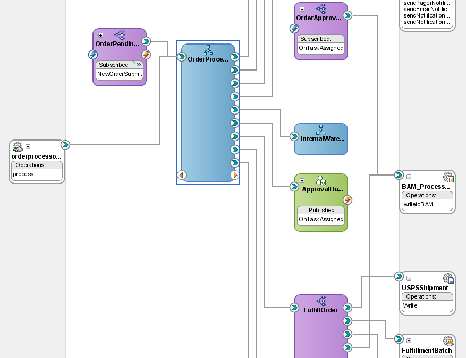Collapse the BAM_Process reference minus icon
This screenshot has width=466, height=358.
coord(409,177)
